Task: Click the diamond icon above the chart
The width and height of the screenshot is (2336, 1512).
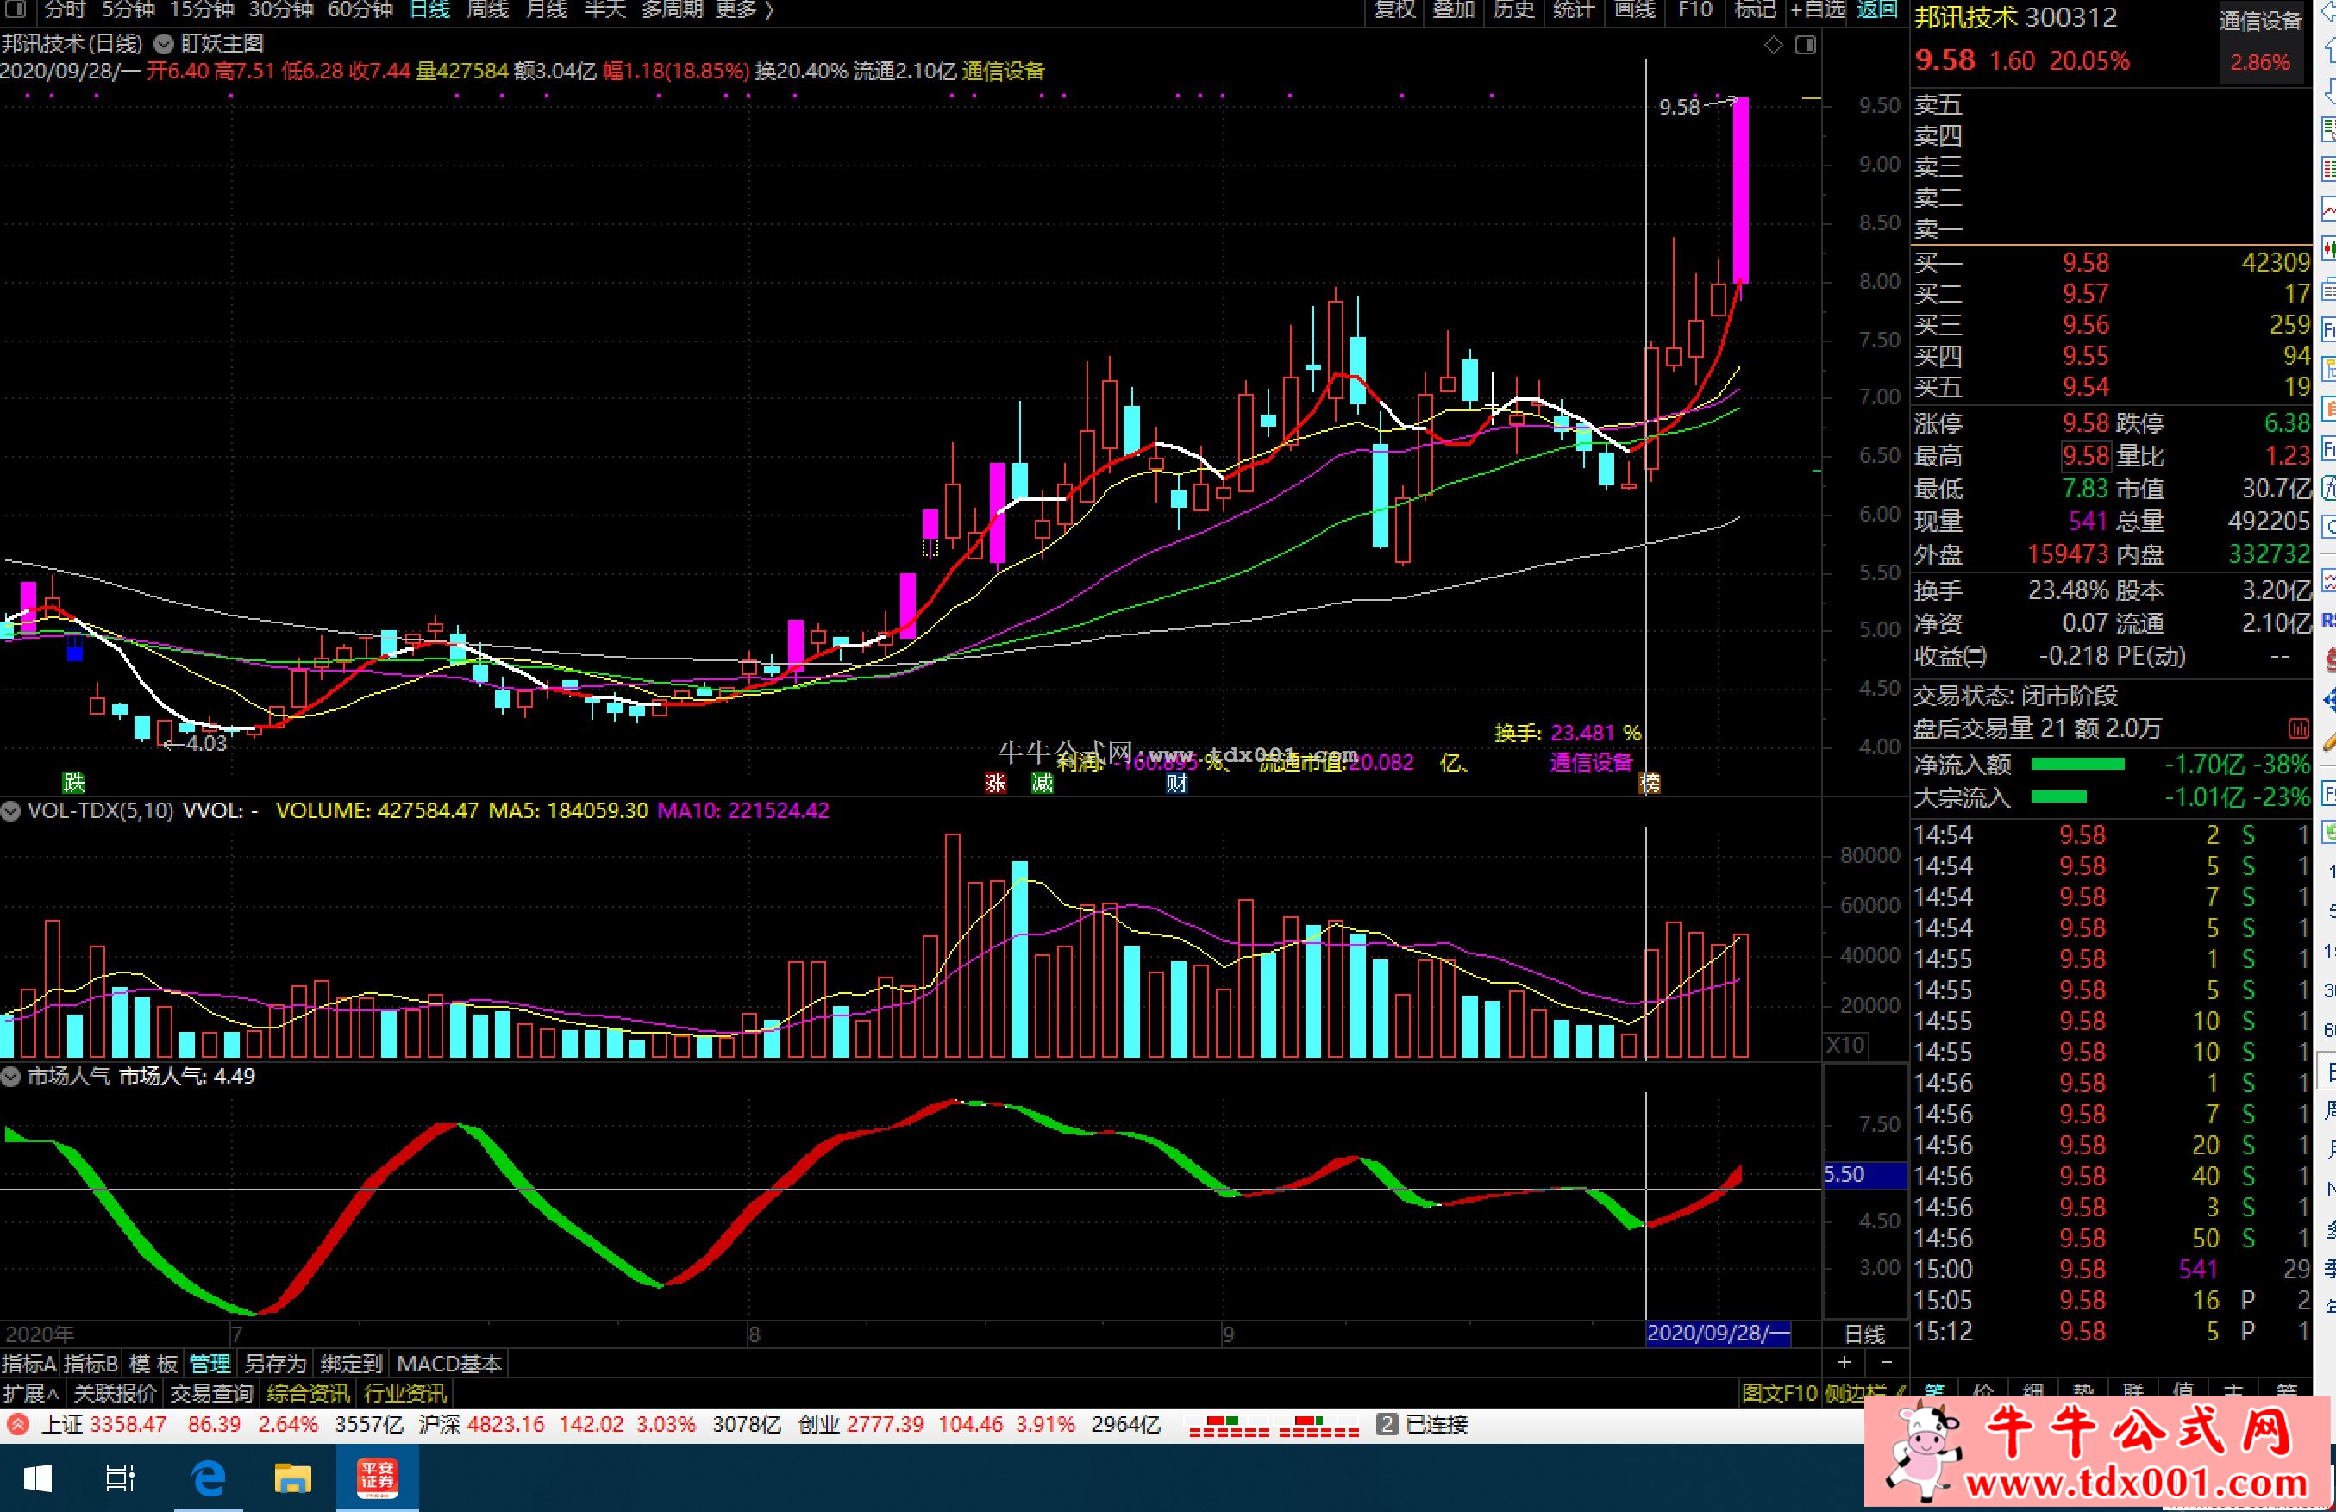Action: 1773,45
